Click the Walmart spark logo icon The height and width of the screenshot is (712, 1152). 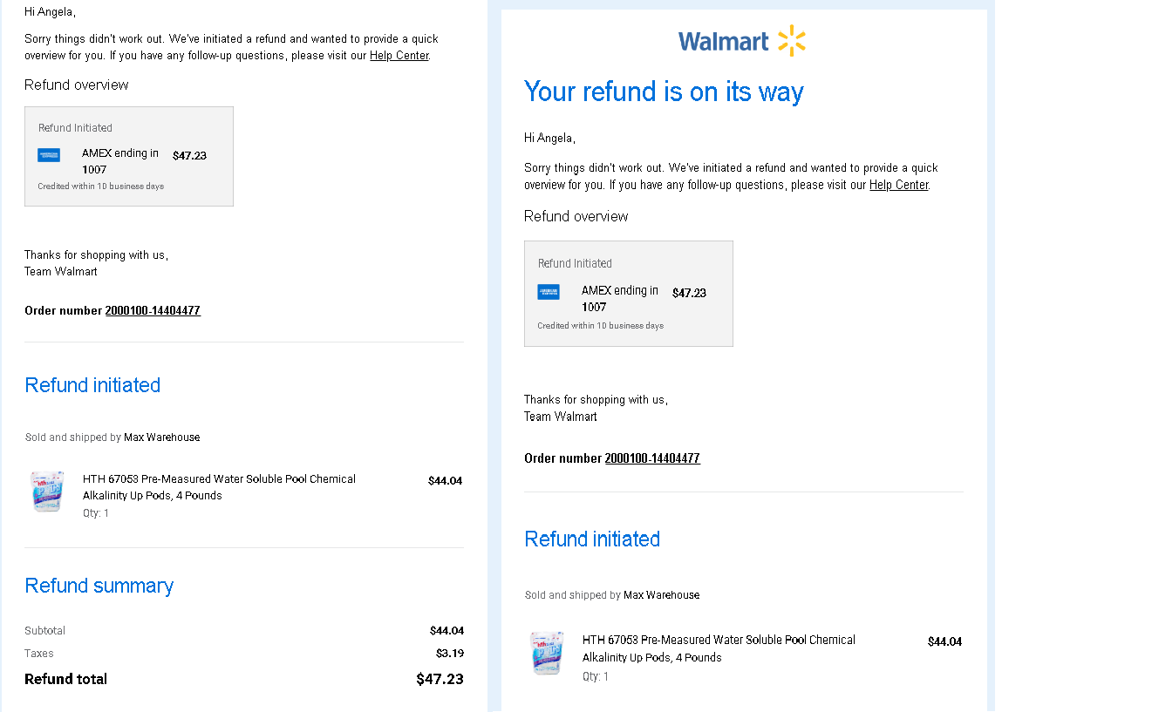pyautogui.click(x=791, y=41)
